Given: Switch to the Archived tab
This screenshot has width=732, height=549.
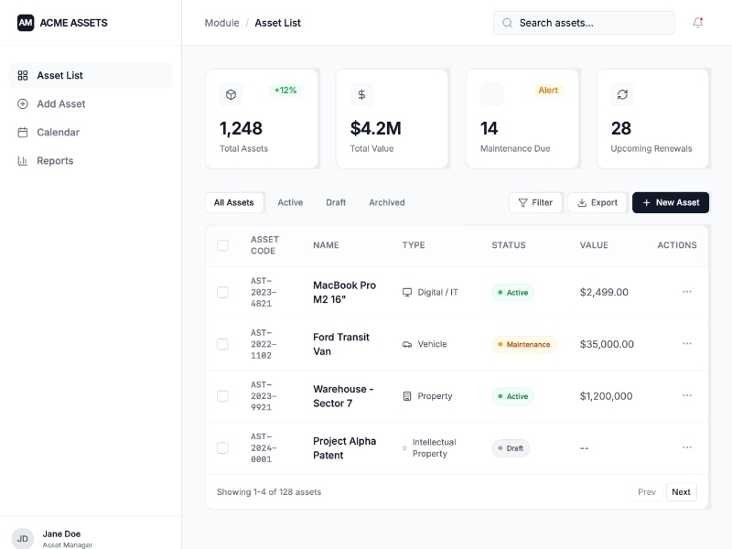Looking at the screenshot, I should point(386,203).
